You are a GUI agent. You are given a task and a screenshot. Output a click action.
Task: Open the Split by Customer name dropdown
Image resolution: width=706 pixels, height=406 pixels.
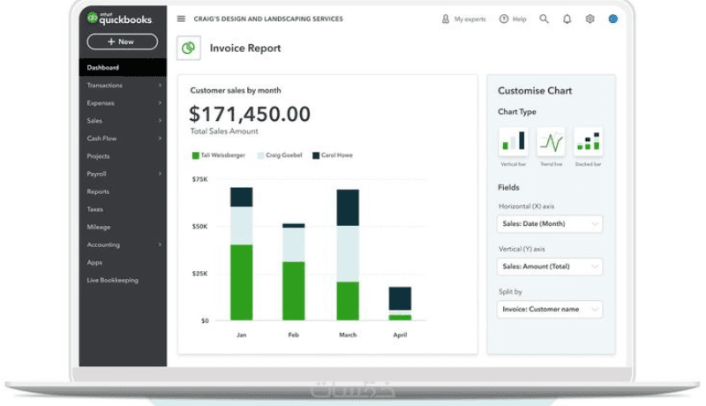[x=550, y=309]
